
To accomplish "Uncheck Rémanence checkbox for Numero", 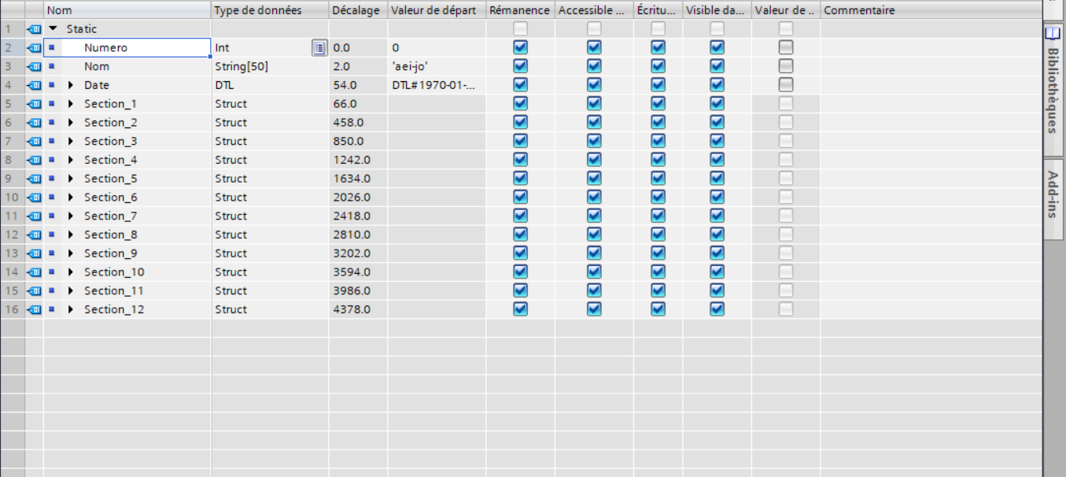I will point(520,47).
